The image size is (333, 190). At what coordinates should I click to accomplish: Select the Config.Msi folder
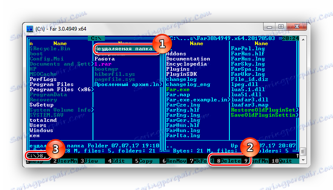[x=46, y=59]
